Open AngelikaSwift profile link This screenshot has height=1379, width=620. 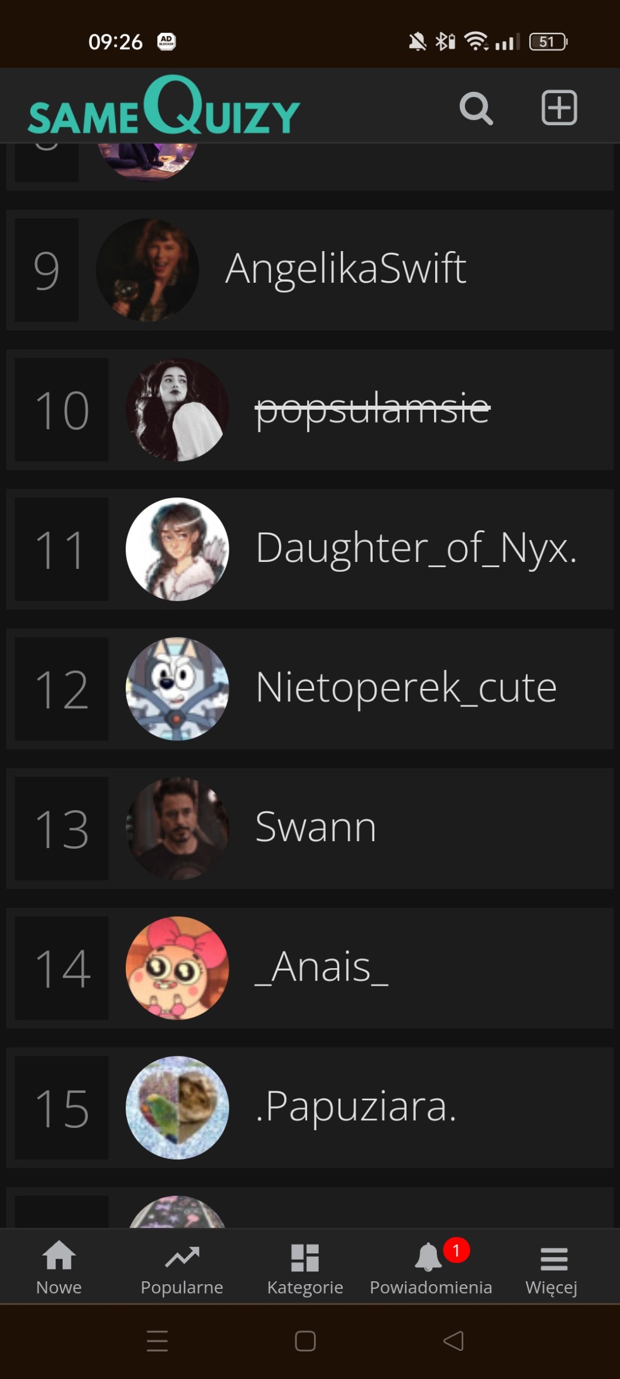click(346, 269)
